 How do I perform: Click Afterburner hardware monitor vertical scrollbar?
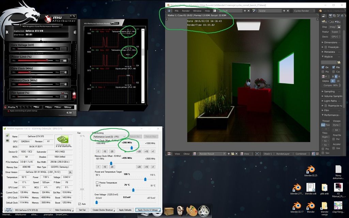(x=143, y=66)
